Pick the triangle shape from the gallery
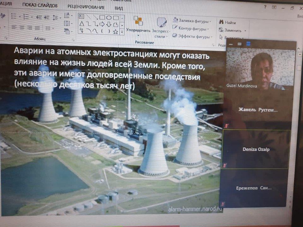 click(81, 24)
